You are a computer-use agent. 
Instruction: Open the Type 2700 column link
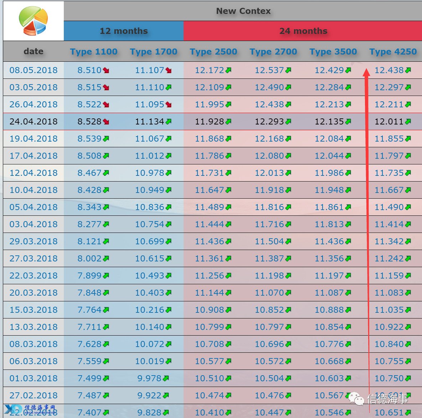tap(273, 51)
